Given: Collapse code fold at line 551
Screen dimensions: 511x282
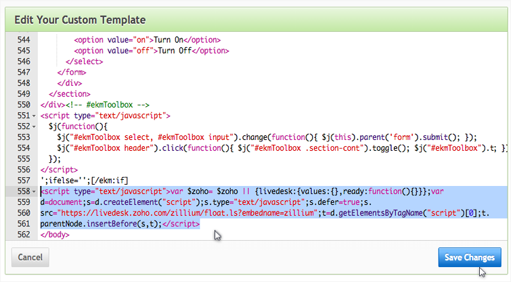Looking at the screenshot, I should click(x=34, y=116).
